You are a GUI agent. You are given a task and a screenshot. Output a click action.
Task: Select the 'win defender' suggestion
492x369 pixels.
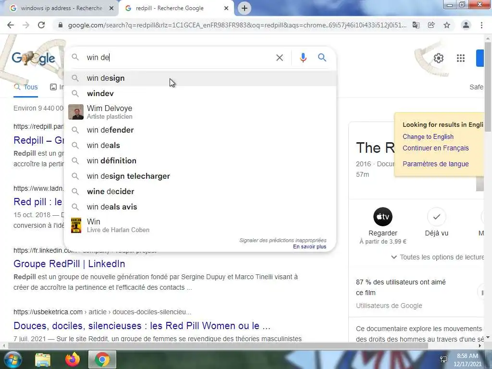pyautogui.click(x=200, y=130)
